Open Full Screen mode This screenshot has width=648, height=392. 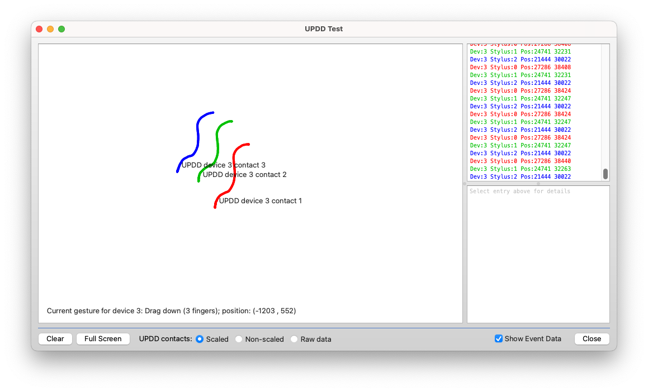pyautogui.click(x=103, y=339)
